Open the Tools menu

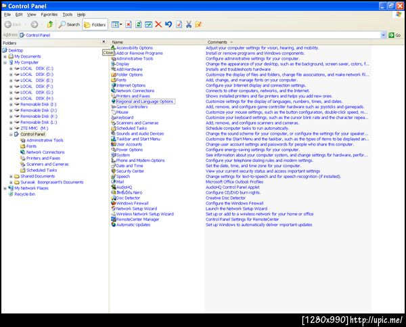pos(67,14)
